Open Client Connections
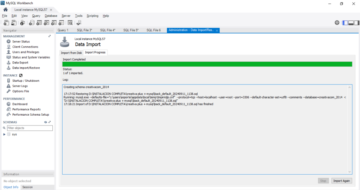Screen dimensions: 360x190 pos(25,47)
